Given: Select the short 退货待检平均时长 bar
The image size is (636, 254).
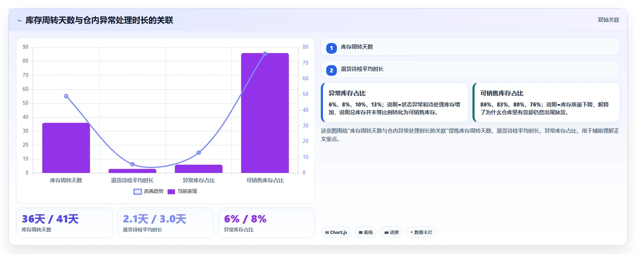Looking at the screenshot, I should coord(132,171).
